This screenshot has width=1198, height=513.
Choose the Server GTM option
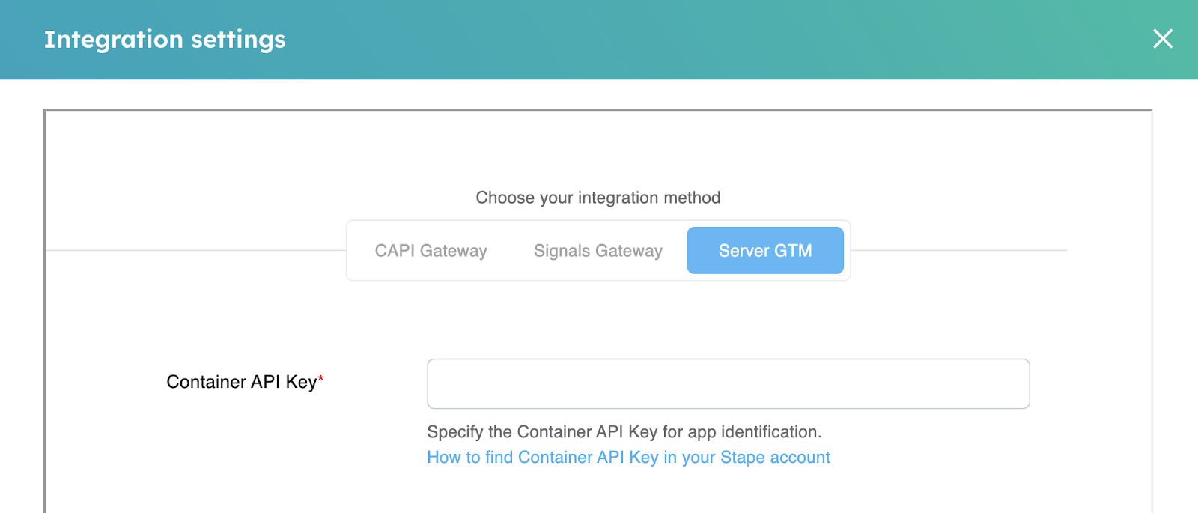pos(765,251)
